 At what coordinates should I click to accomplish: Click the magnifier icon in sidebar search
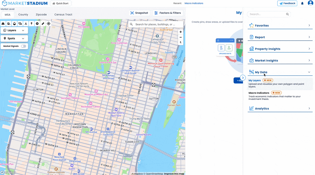287,14
